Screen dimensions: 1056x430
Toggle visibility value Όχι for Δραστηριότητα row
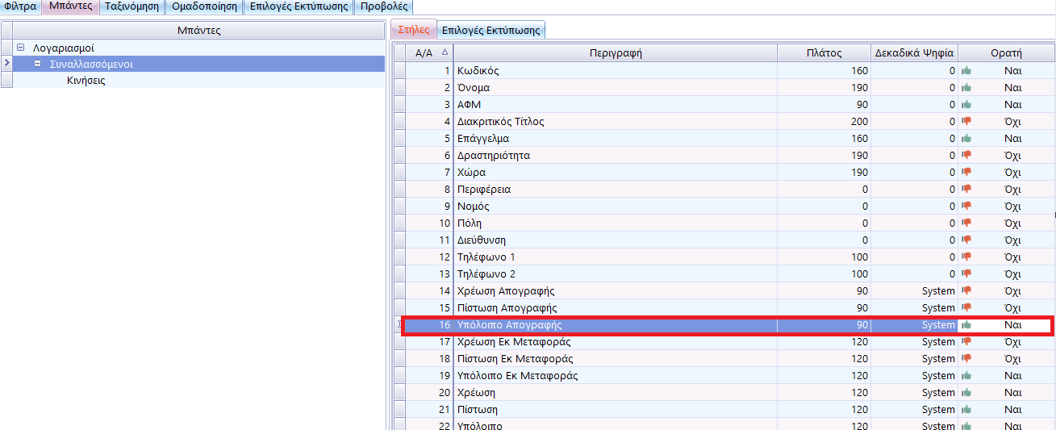(1012, 156)
